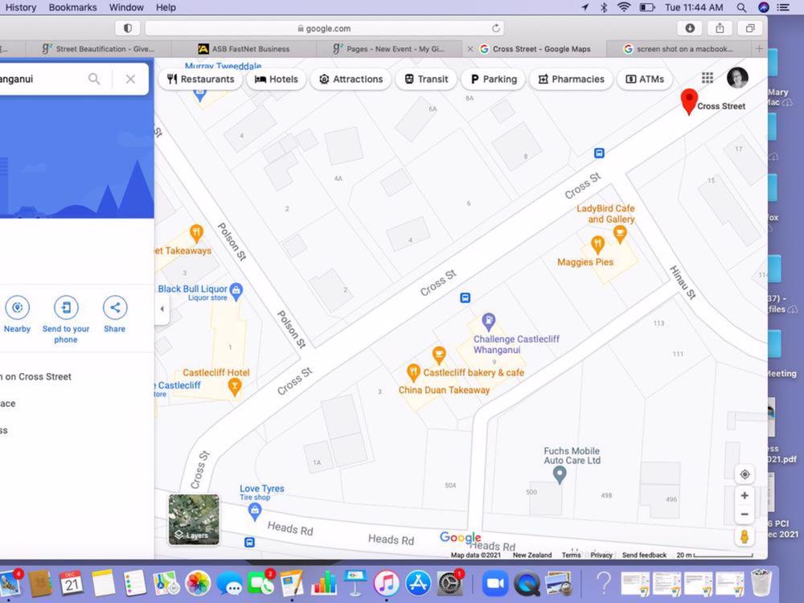Image resolution: width=804 pixels, height=603 pixels.
Task: Collapse the side panel with arrow
Action: [162, 309]
